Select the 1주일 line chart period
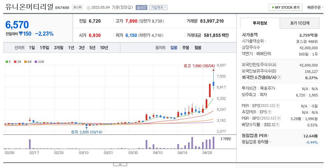 [x=44, y=48]
